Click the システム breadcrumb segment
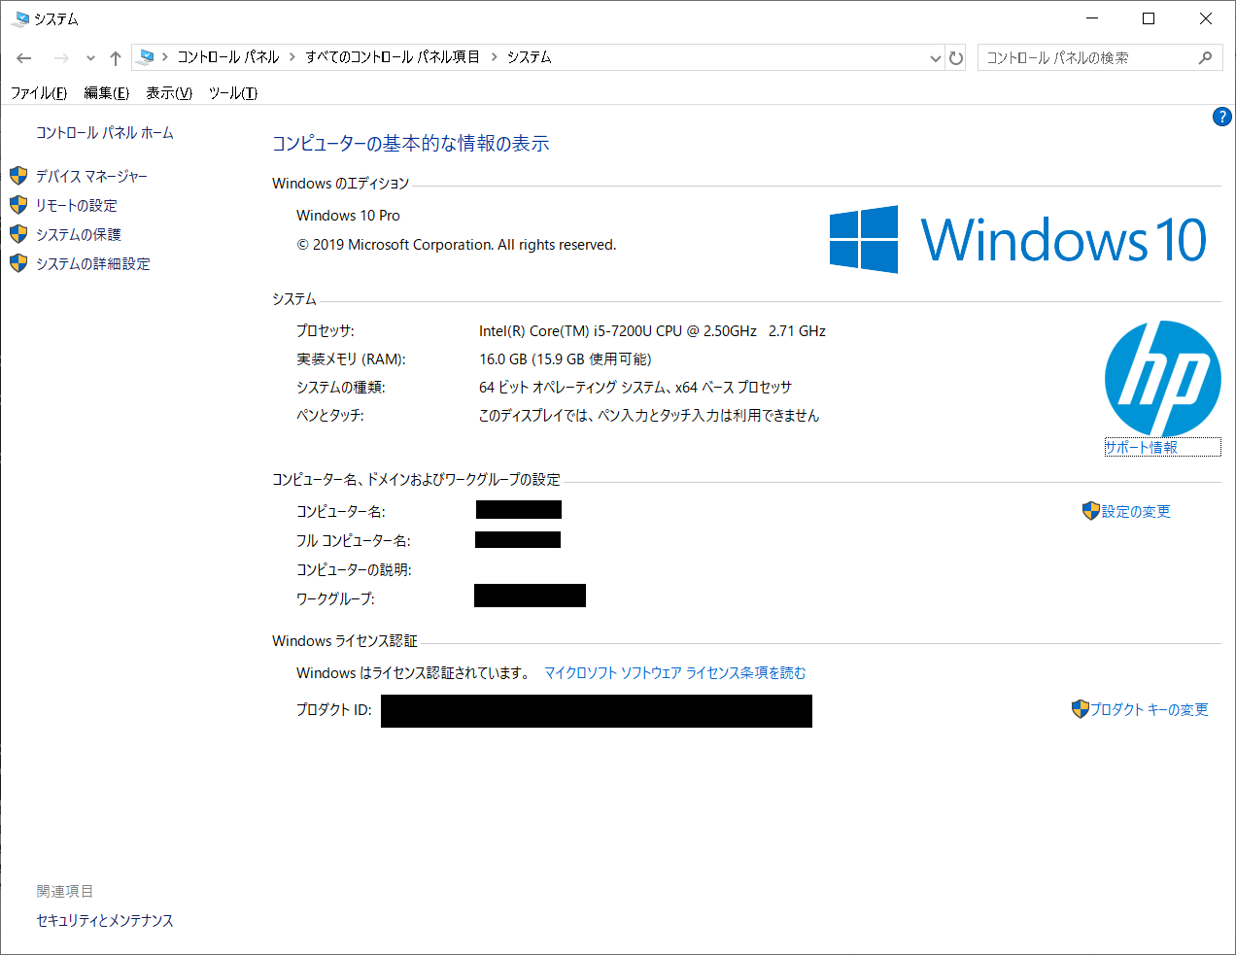1236x955 pixels. point(530,57)
